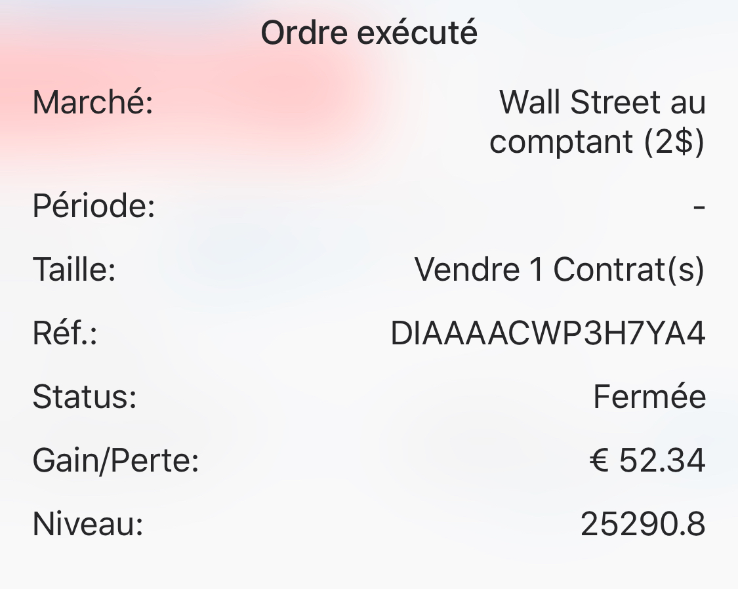The height and width of the screenshot is (589, 738).
Task: Select reference code DIAAAACWP3H7YA4
Action: pyautogui.click(x=548, y=333)
